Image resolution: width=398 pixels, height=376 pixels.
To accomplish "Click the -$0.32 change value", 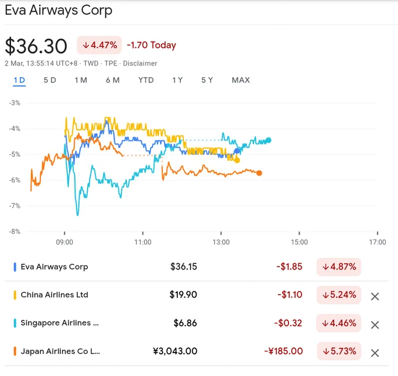I will click(288, 323).
